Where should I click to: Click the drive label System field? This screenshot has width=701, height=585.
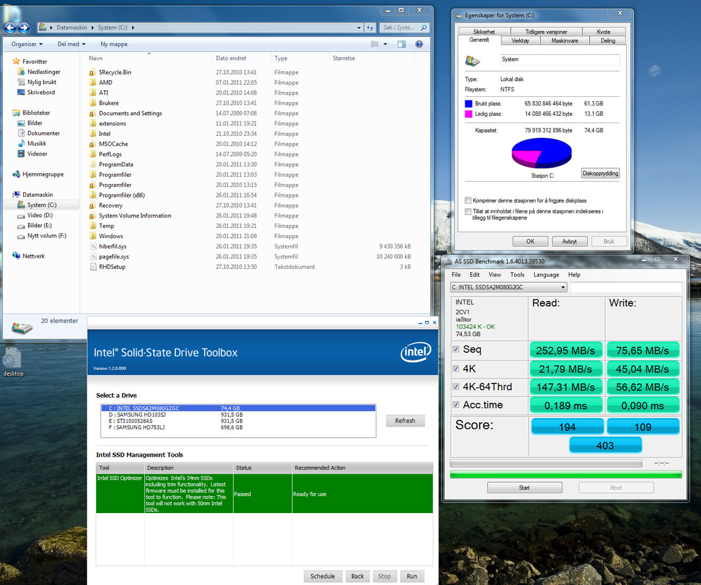[560, 60]
